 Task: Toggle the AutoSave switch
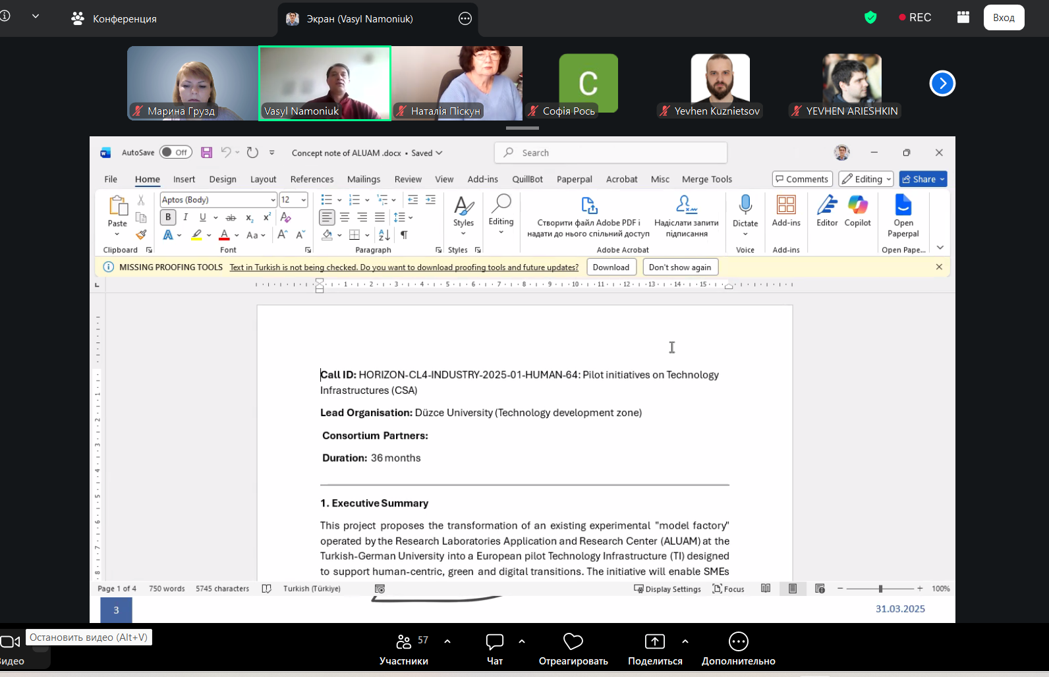pyautogui.click(x=175, y=153)
